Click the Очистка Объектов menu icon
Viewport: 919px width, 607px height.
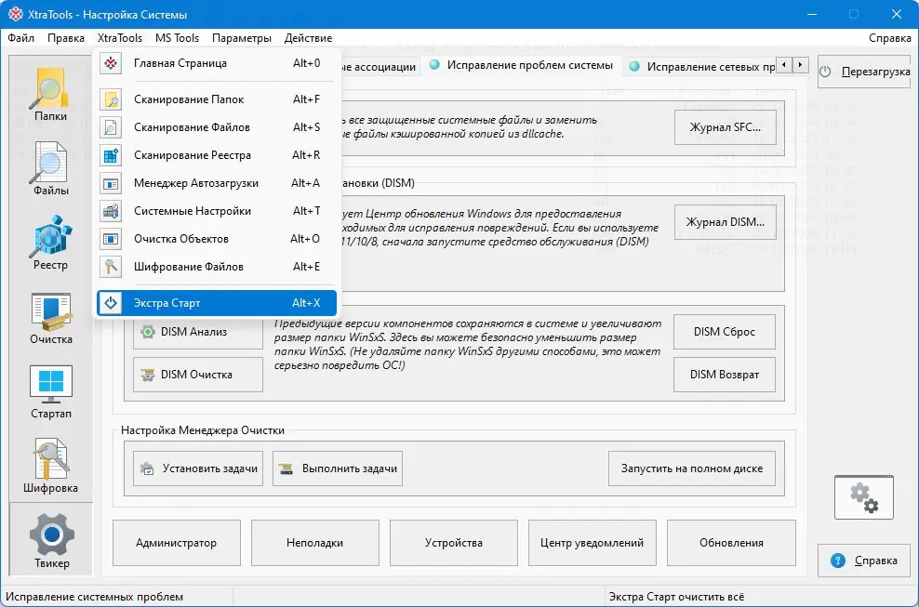pyautogui.click(x=111, y=239)
